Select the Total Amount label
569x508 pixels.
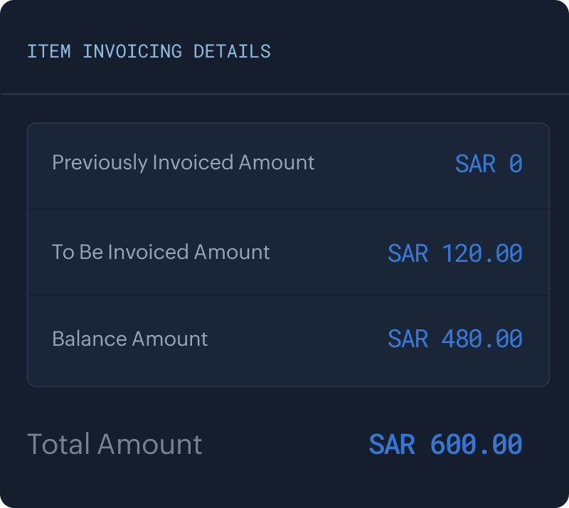[x=115, y=444]
